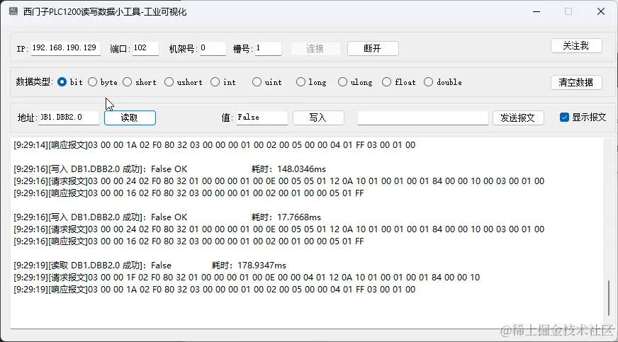618x342 pixels.
Task: Click the app icon in title bar
Action: pos(13,11)
